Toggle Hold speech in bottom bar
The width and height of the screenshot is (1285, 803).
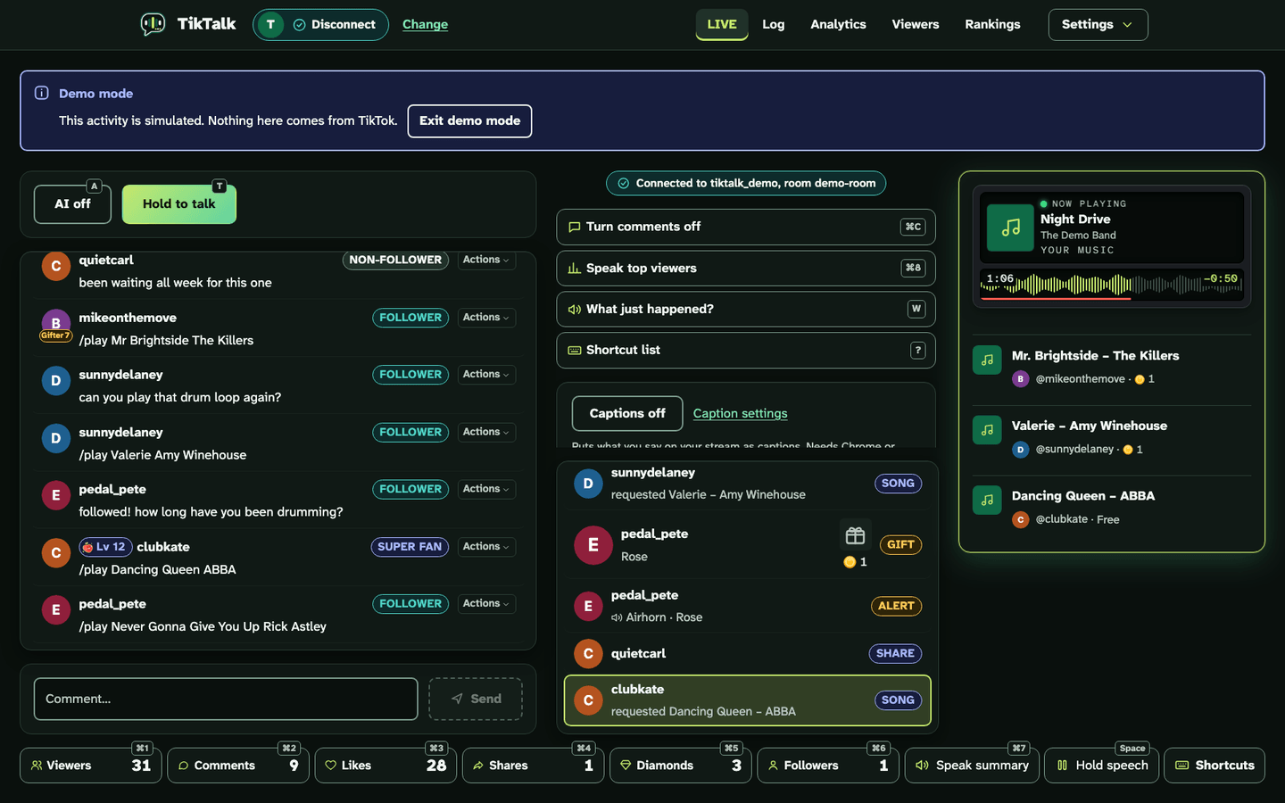pos(1102,766)
